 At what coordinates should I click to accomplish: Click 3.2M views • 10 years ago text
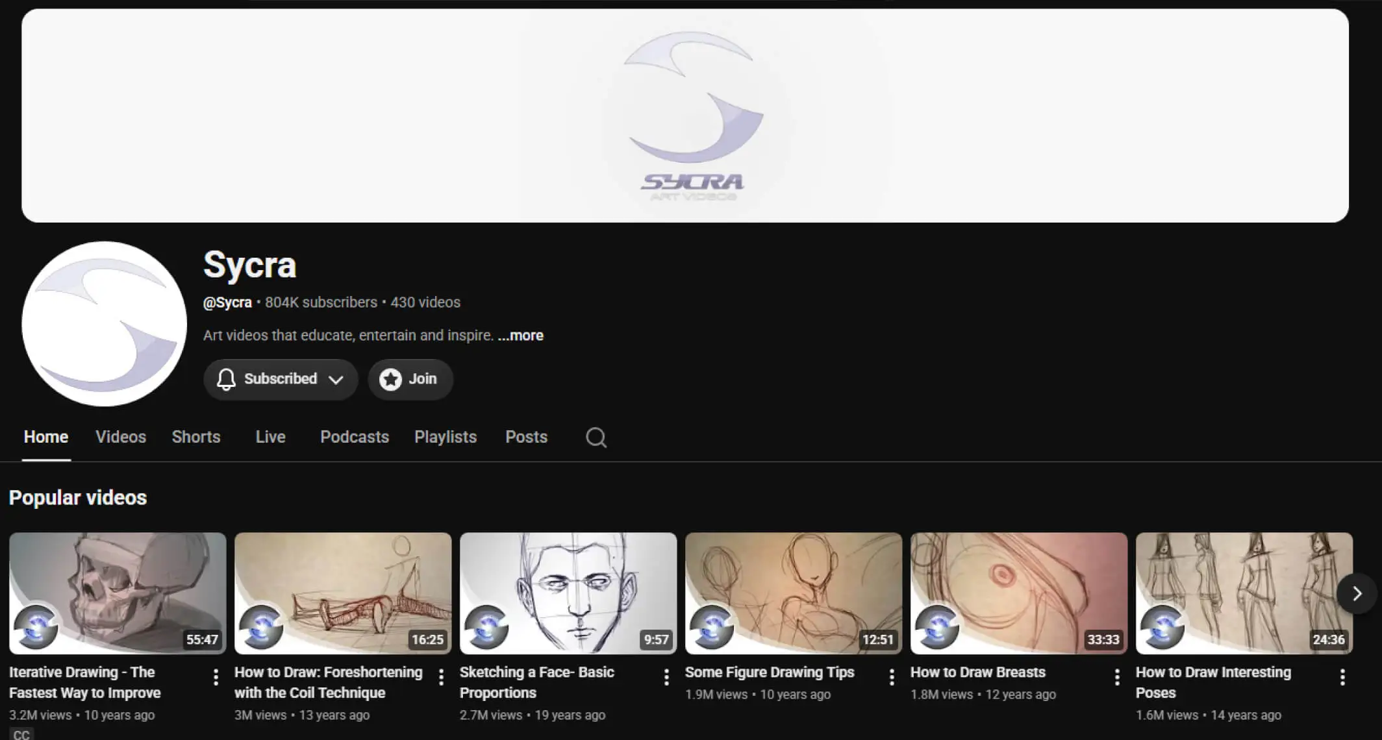[82, 715]
